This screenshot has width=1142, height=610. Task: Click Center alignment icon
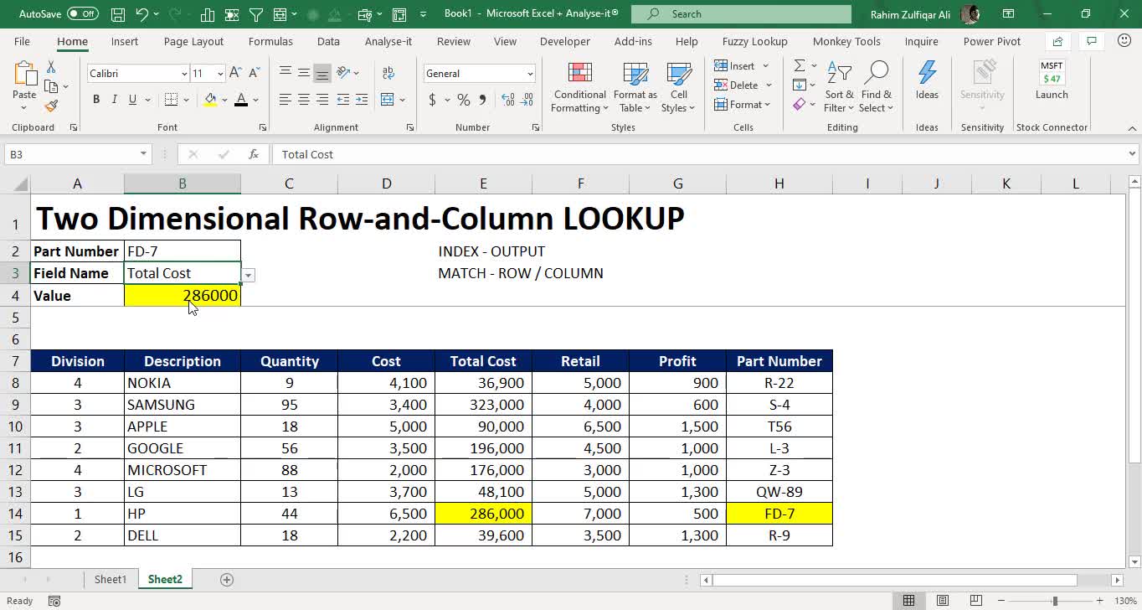click(303, 100)
